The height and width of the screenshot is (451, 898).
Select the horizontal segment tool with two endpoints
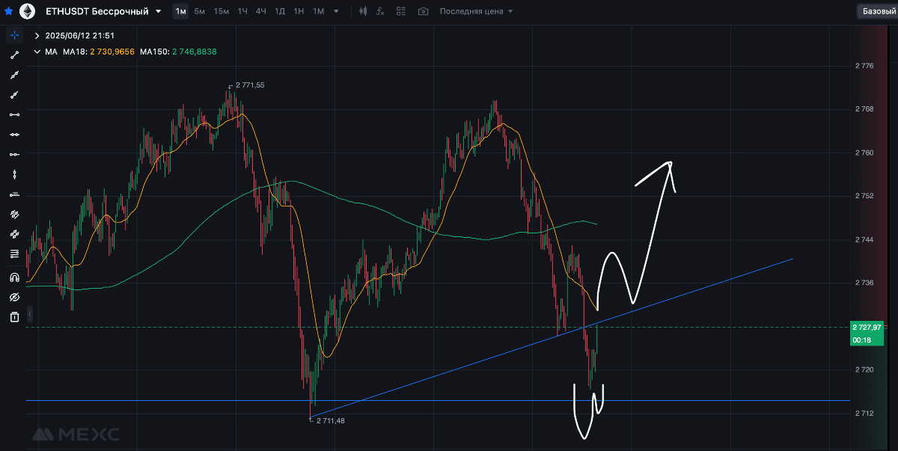point(14,114)
